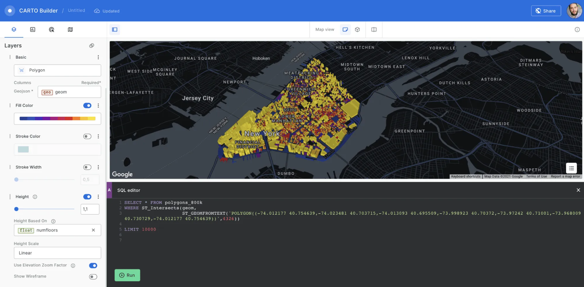Remove the numfloors height field
Screen dimensions: 584x287
pos(93,230)
